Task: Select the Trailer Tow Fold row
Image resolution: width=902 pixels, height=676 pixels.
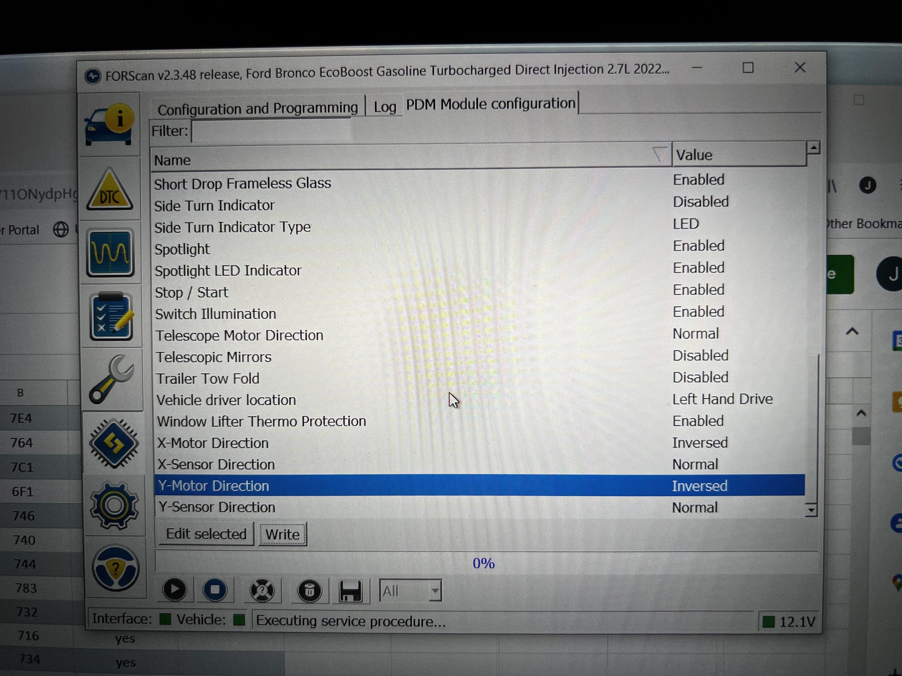Action: point(480,378)
